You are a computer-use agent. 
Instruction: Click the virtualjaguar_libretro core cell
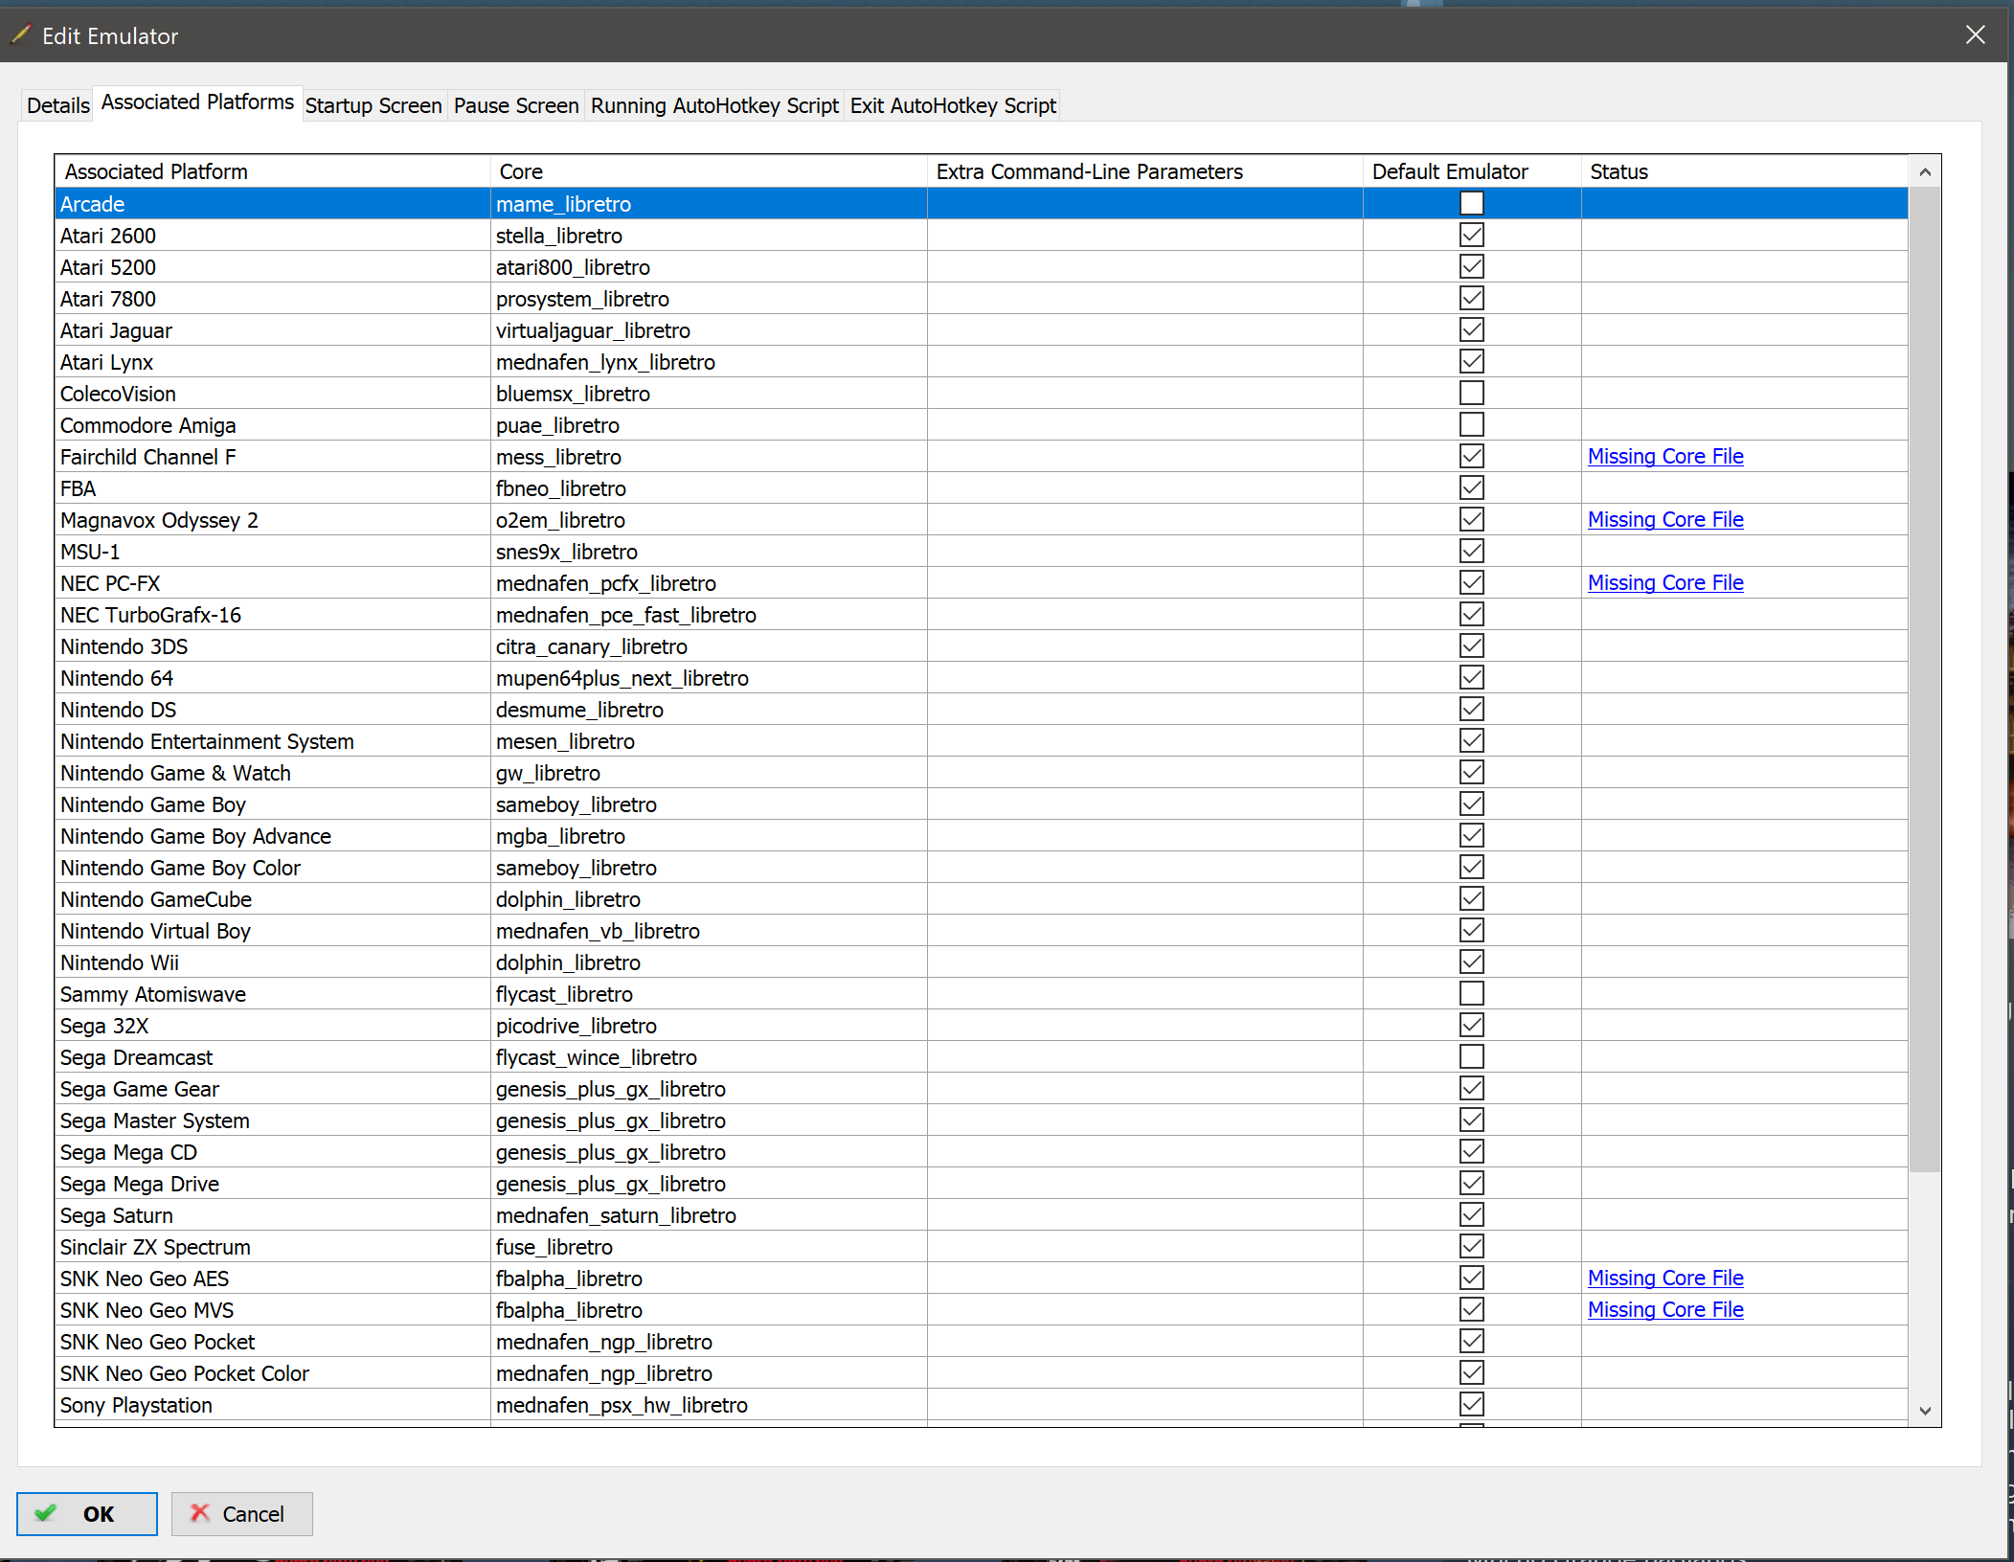[x=709, y=329]
